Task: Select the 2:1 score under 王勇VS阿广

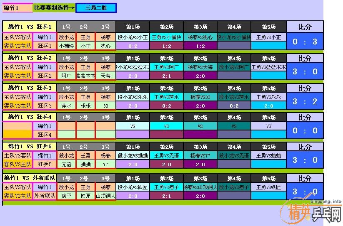Action: point(166,76)
